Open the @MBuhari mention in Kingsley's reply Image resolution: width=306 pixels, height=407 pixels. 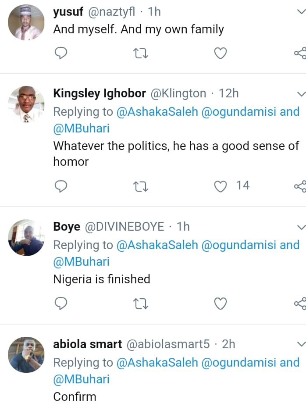[81, 129]
